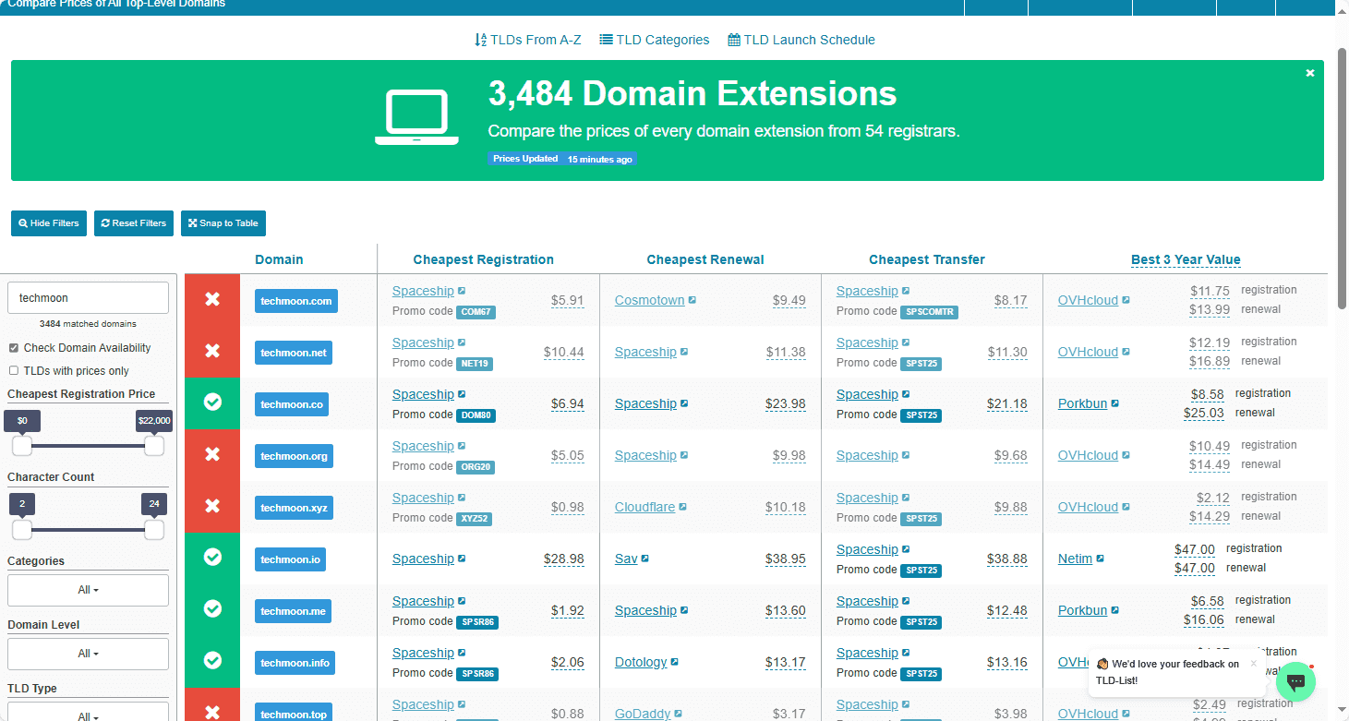Click the techmoon search input field
Viewport: 1349px width, 721px height.
click(x=88, y=298)
